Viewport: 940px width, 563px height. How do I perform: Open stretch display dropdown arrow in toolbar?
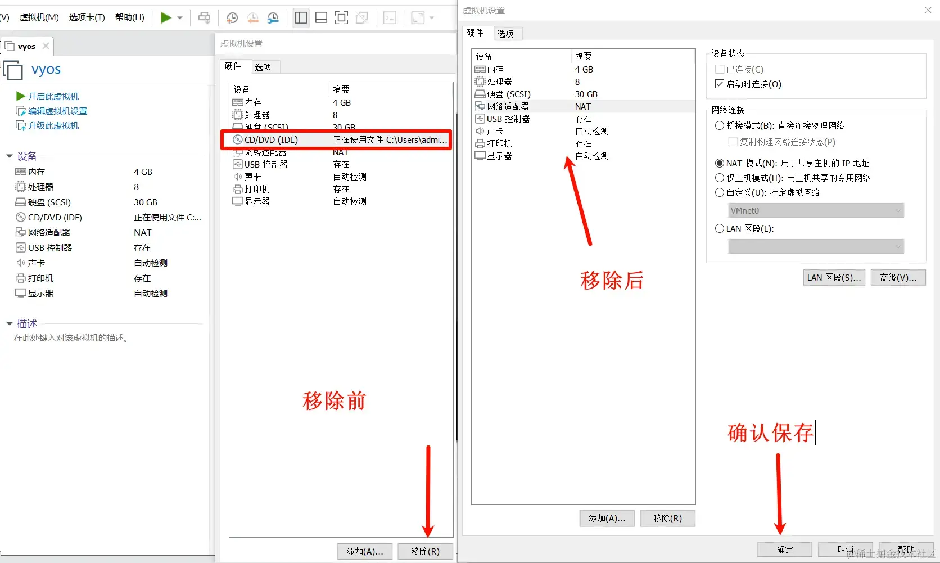[x=432, y=18]
